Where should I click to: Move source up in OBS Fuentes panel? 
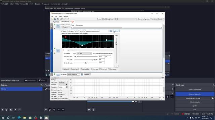coord(59,110)
